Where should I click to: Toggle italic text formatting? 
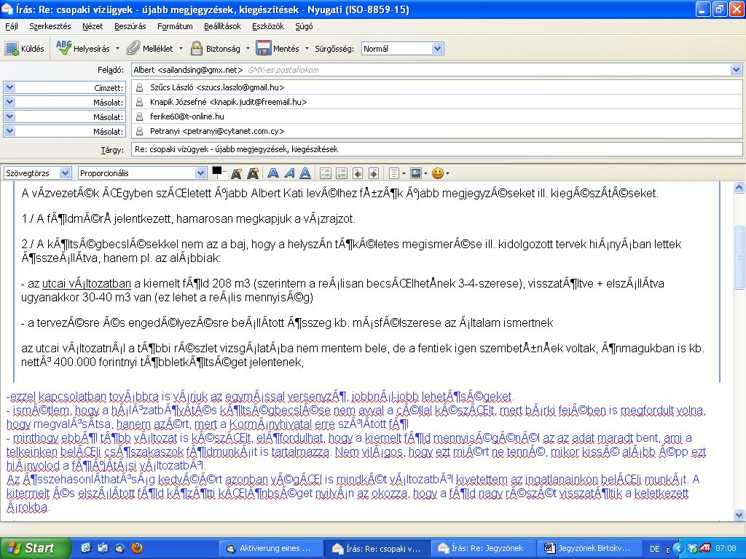coord(289,173)
